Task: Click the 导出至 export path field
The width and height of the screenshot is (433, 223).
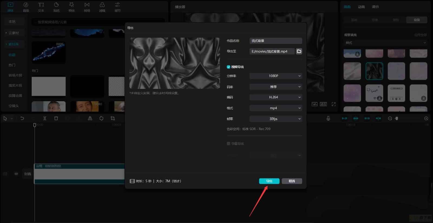Action: pyautogui.click(x=272, y=51)
